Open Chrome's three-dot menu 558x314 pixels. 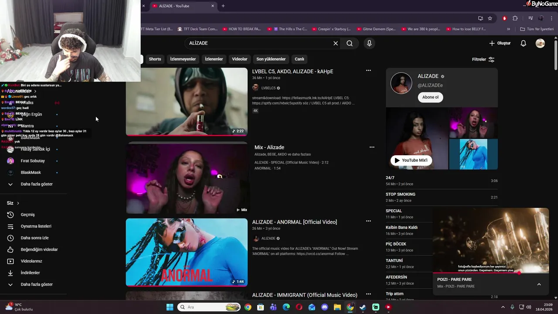(552, 18)
